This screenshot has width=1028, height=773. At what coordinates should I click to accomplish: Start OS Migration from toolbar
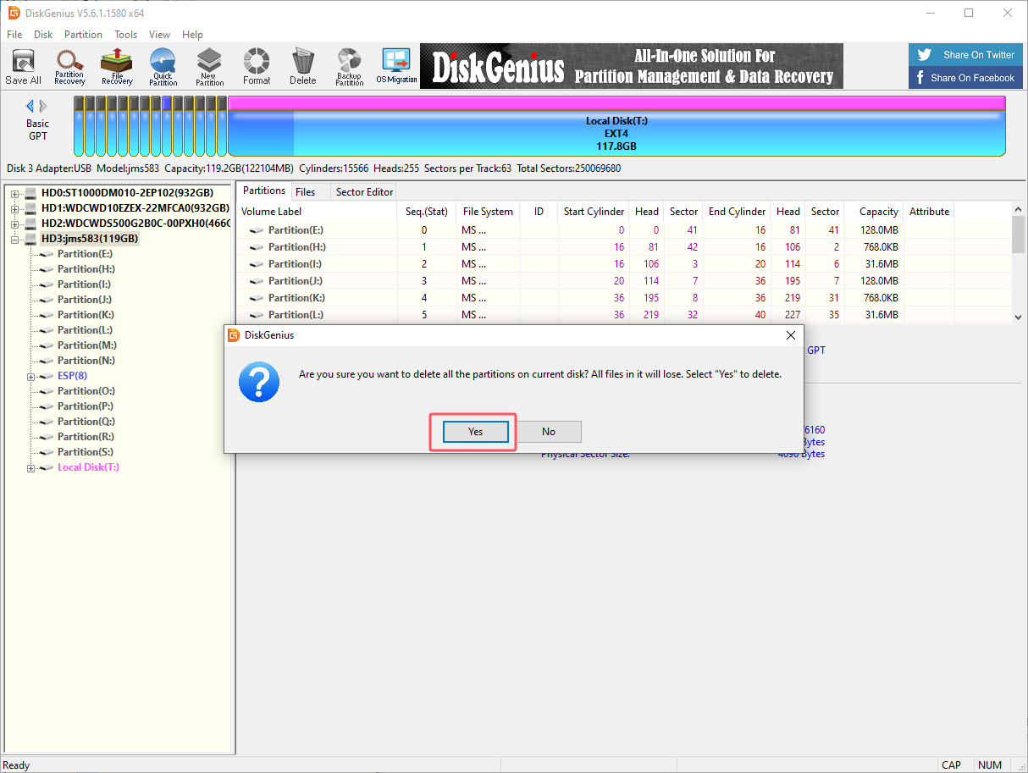396,66
